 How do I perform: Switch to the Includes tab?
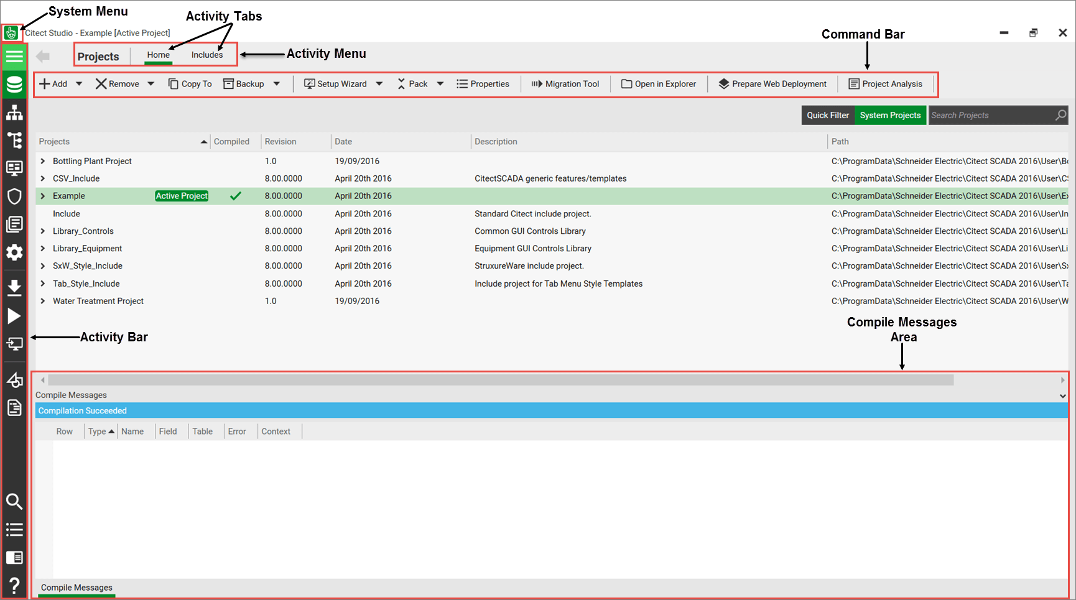(207, 55)
